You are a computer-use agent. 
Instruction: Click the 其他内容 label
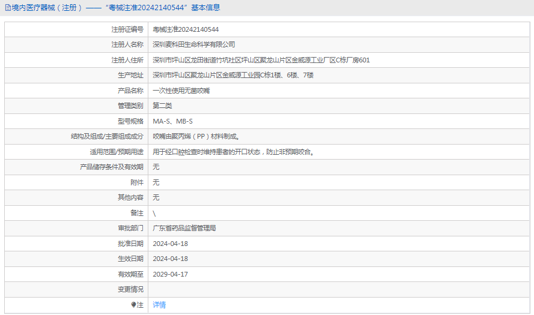(x=131, y=197)
